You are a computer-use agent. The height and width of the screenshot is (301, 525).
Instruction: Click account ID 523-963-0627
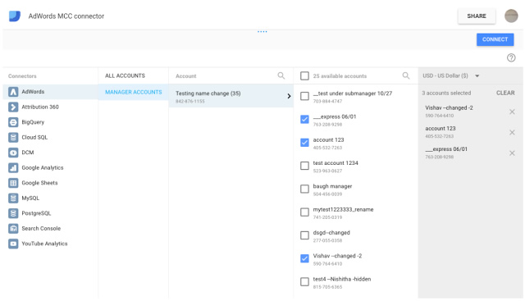327,171
